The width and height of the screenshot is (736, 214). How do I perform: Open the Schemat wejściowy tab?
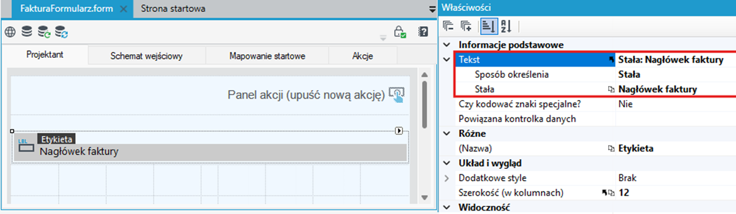point(147,56)
